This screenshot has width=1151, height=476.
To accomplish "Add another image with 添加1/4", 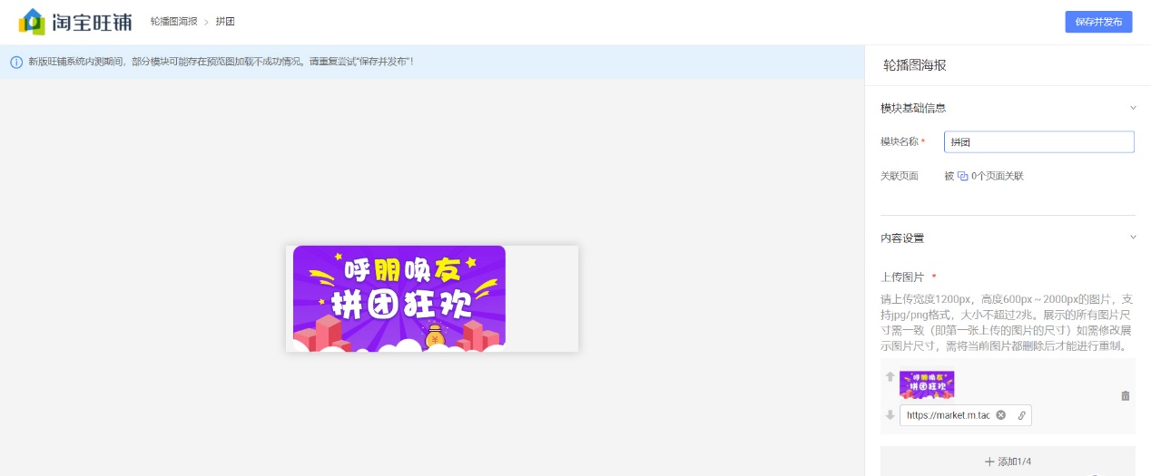I will tap(1008, 461).
